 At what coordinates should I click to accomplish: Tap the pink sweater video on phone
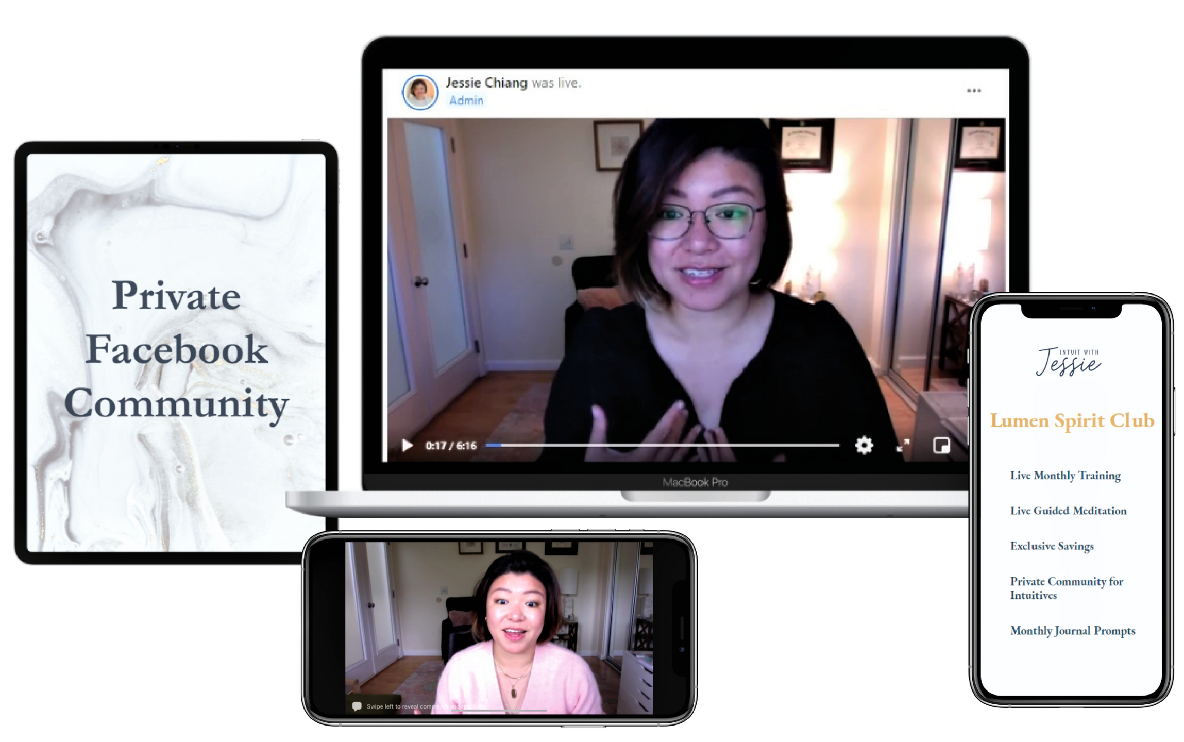pos(499,629)
